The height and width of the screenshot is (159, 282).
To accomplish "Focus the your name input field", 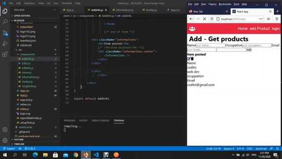I will click(211, 45).
